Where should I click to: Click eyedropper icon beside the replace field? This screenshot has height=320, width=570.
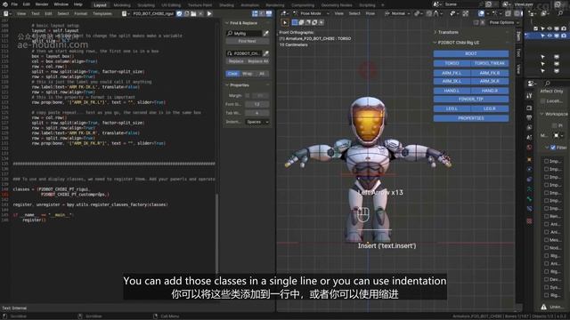tap(266, 53)
